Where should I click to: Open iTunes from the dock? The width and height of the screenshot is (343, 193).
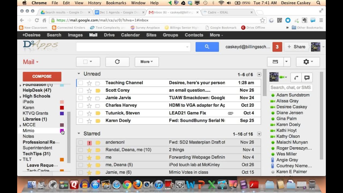point(159,185)
